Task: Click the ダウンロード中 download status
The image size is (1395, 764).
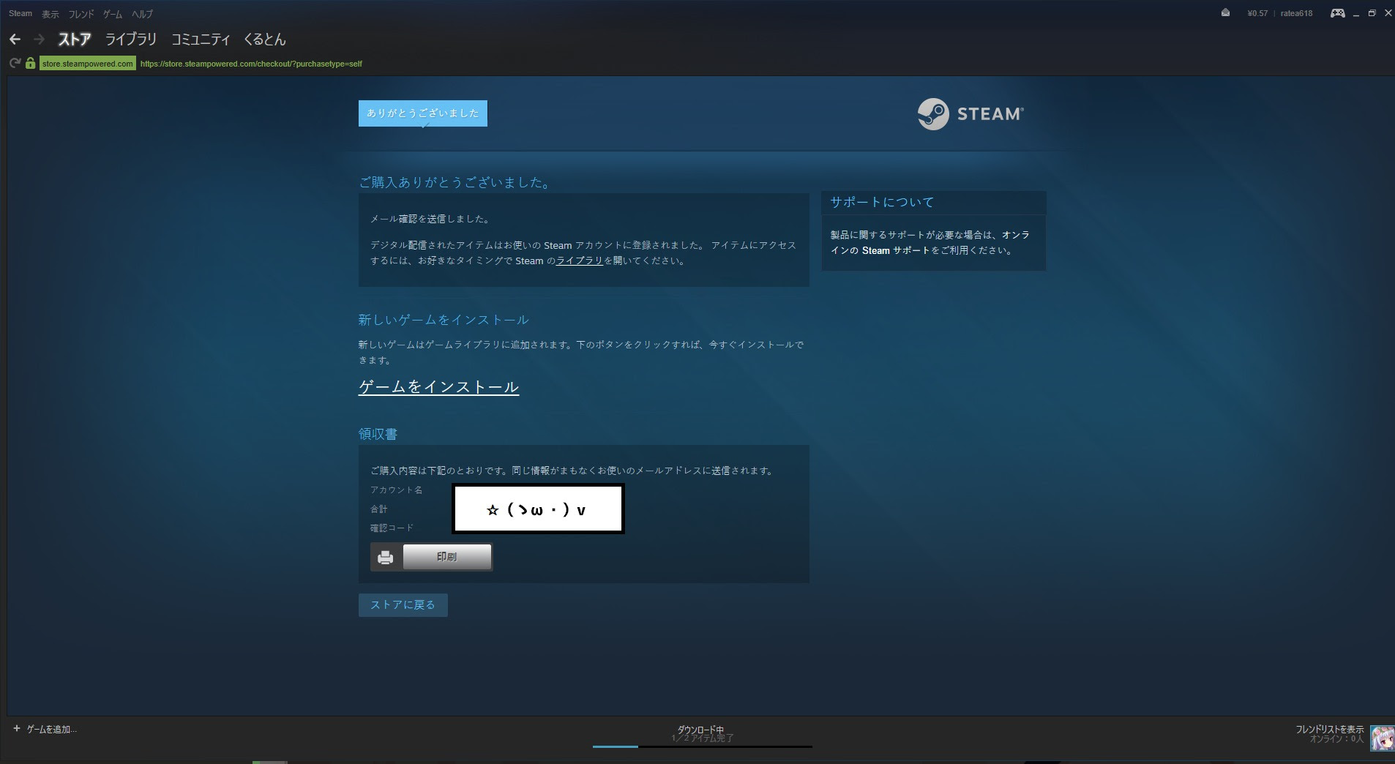Action: [700, 730]
